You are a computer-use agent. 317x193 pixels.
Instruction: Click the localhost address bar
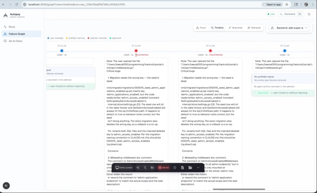pyautogui.click(x=142, y=4)
